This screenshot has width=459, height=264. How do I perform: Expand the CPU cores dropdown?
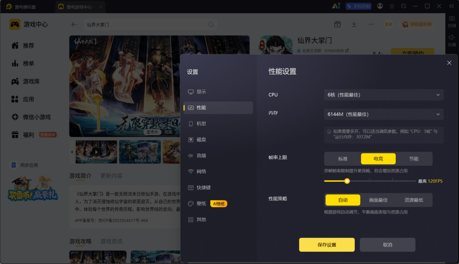coord(384,95)
